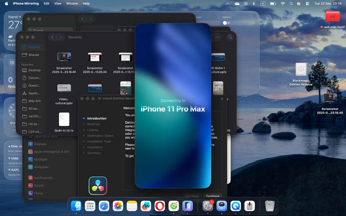Image resolution: width=346 pixels, height=216 pixels.
Task: Open the Window menu in menu bar
Action: 72,4
